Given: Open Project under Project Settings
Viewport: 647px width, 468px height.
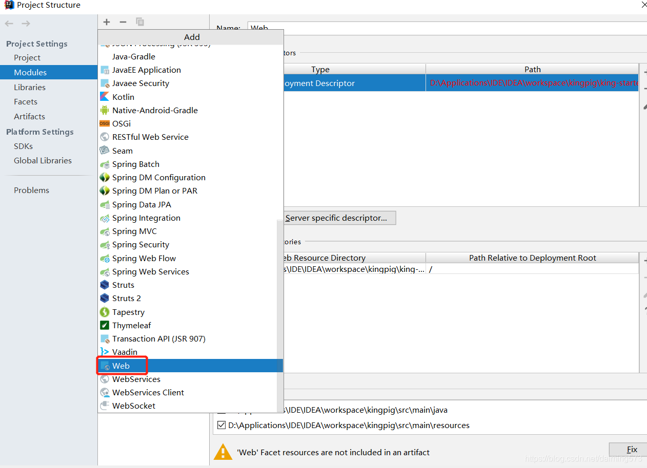Looking at the screenshot, I should [x=27, y=58].
